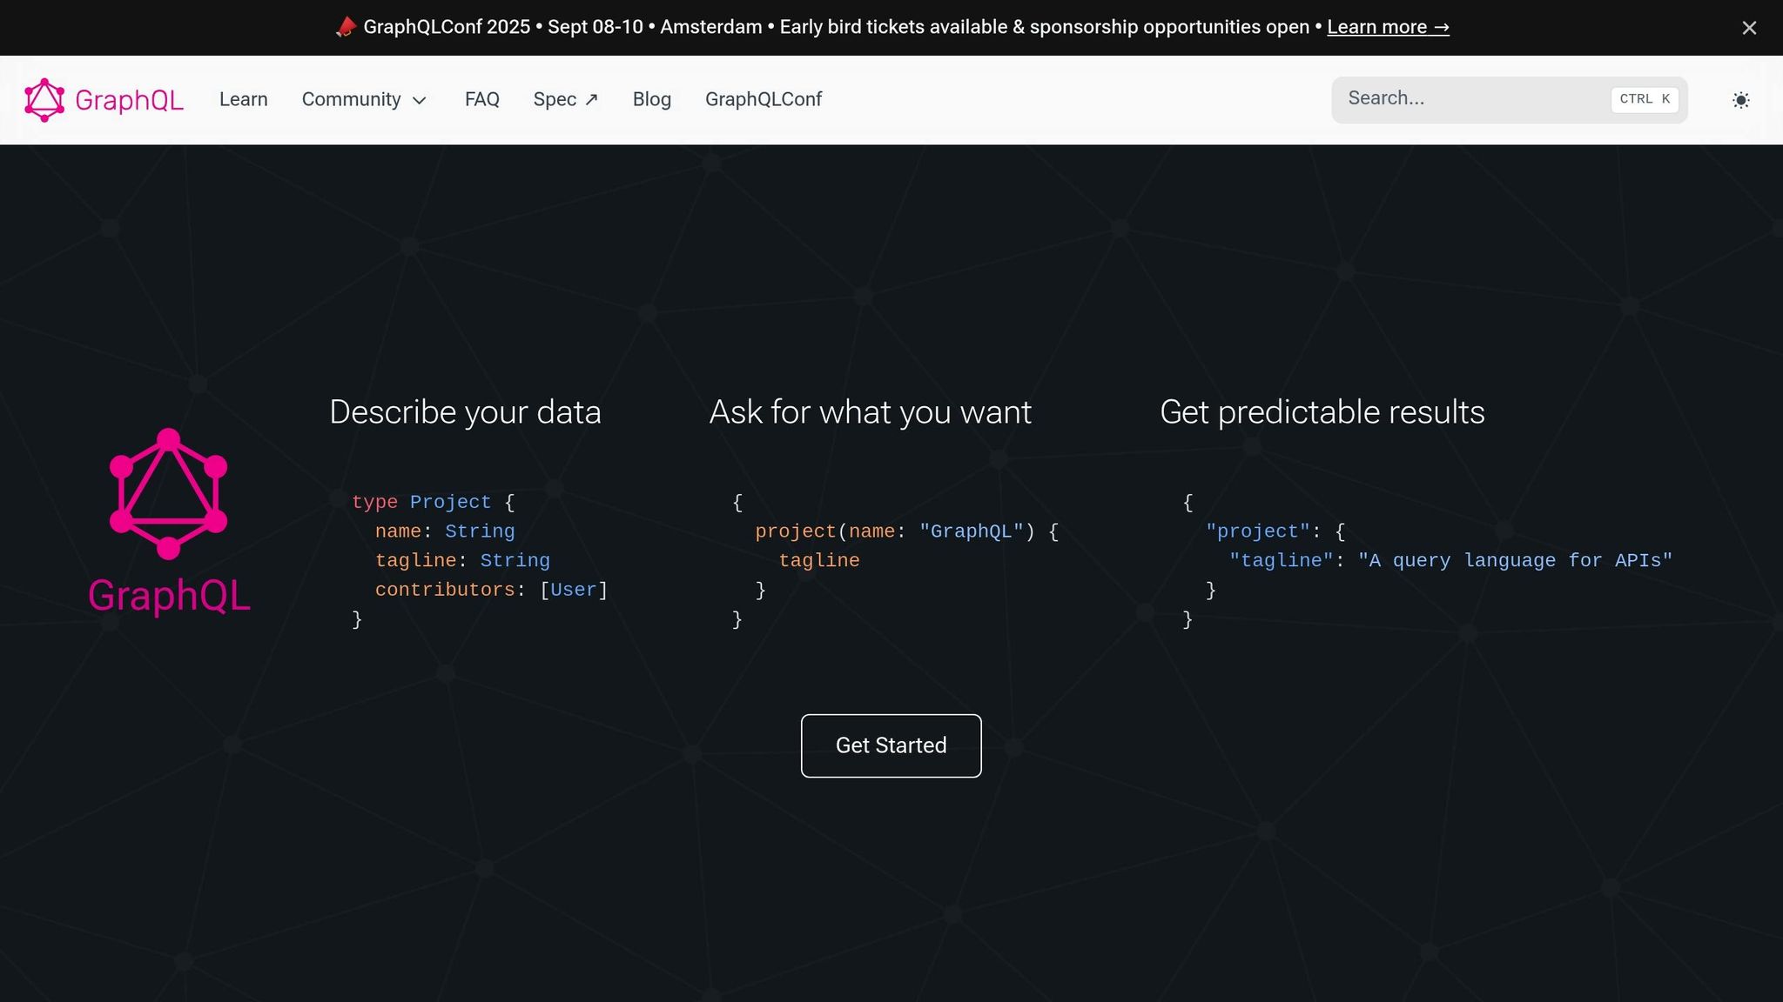Viewport: 1783px width, 1002px height.
Task: Click the banner party popper emoji icon
Action: [346, 27]
